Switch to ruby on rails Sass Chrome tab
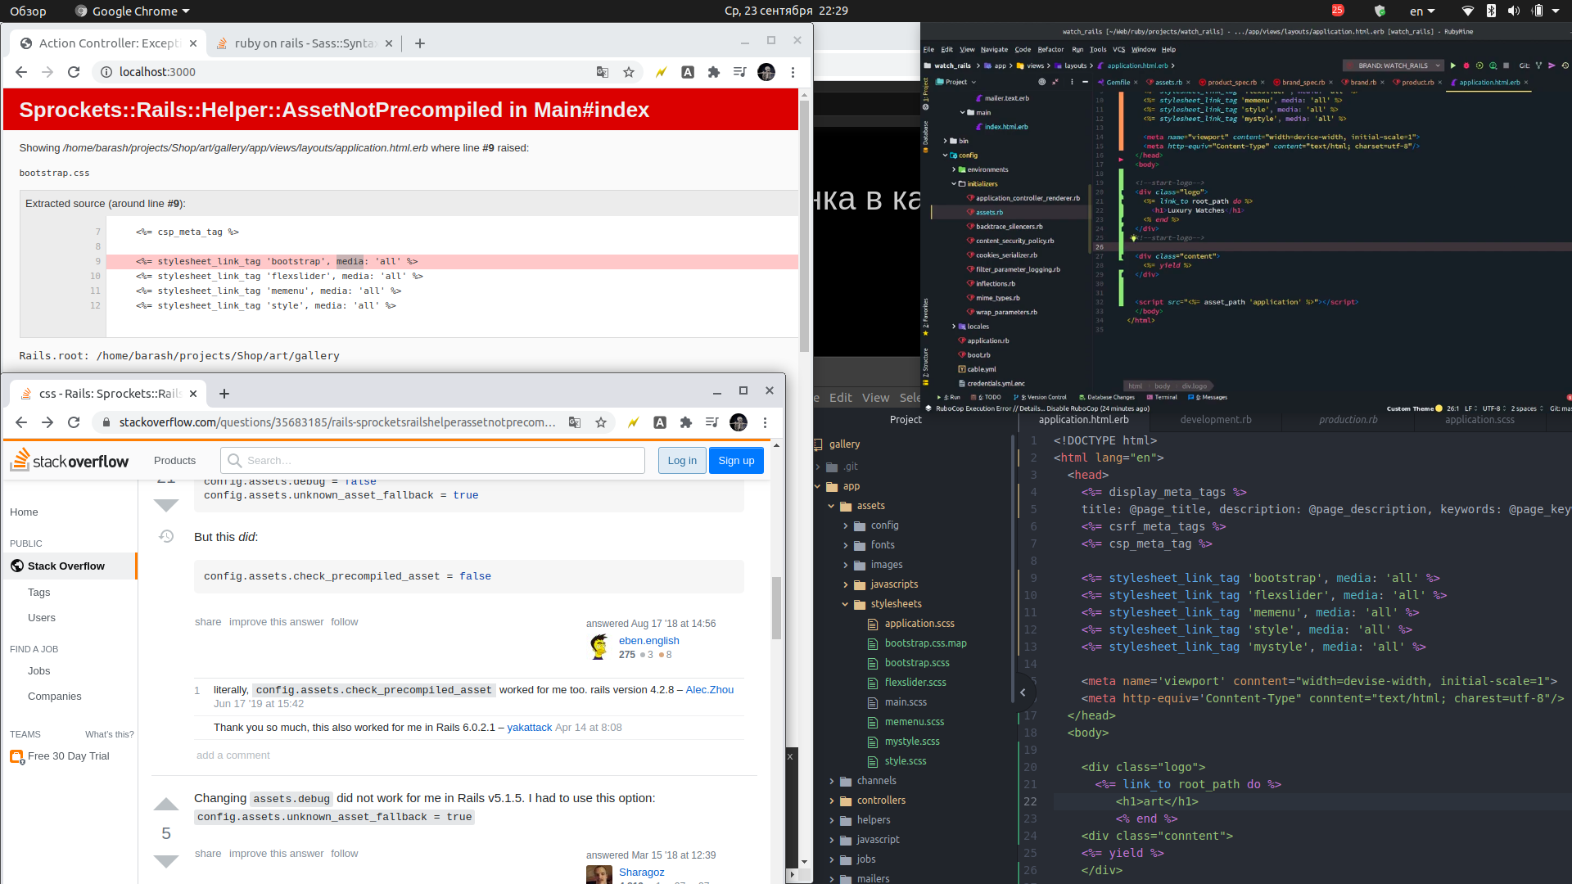 point(304,43)
